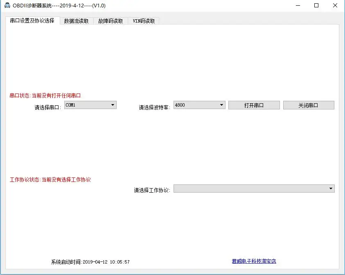This screenshot has width=345, height=275.
Task: Open the 君威电子科技淘宝店 link
Action: tap(254, 261)
